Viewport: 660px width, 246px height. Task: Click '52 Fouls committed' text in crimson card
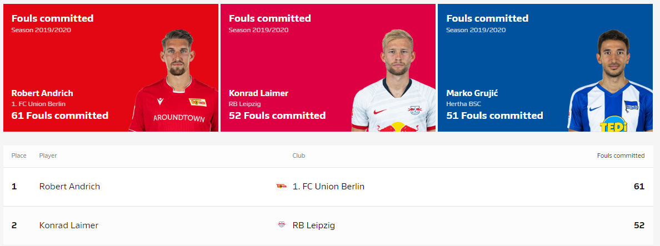point(277,116)
